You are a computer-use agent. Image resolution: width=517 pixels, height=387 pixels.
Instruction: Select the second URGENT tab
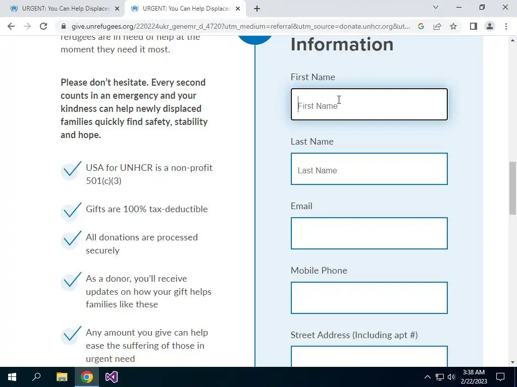click(185, 9)
